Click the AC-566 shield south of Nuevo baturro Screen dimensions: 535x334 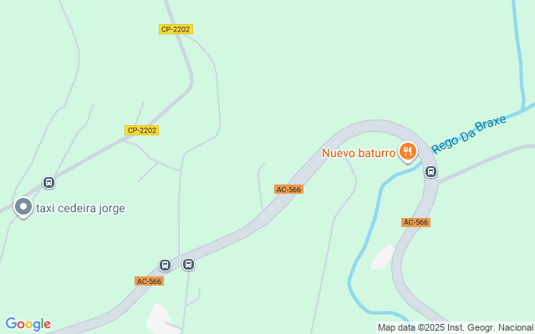click(415, 223)
